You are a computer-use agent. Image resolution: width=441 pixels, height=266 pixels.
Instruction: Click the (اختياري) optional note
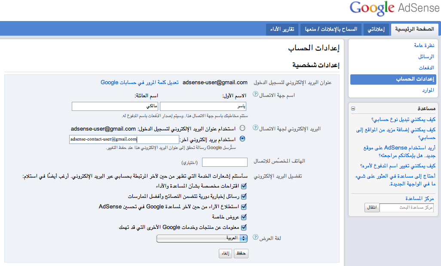pyautogui.click(x=190, y=162)
